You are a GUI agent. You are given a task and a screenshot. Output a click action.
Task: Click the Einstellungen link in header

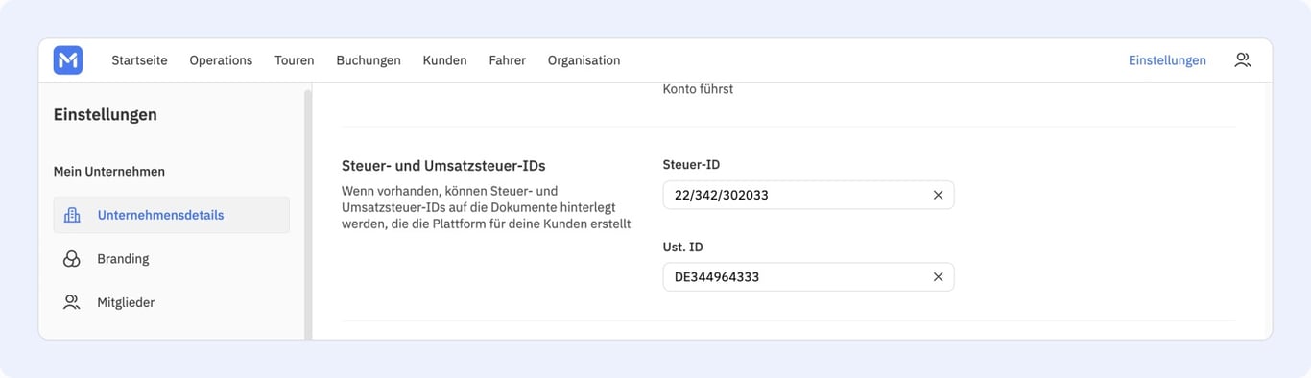click(x=1167, y=60)
